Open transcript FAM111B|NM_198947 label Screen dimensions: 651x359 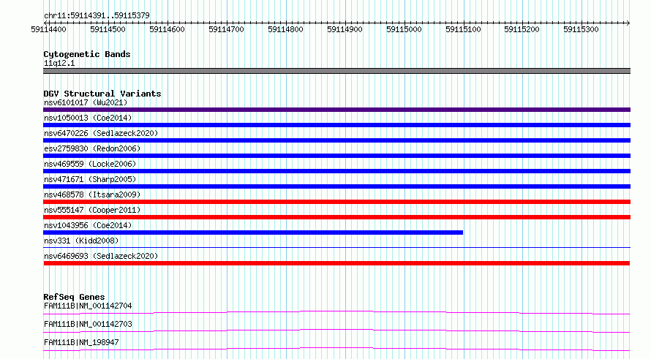pyautogui.click(x=81, y=342)
